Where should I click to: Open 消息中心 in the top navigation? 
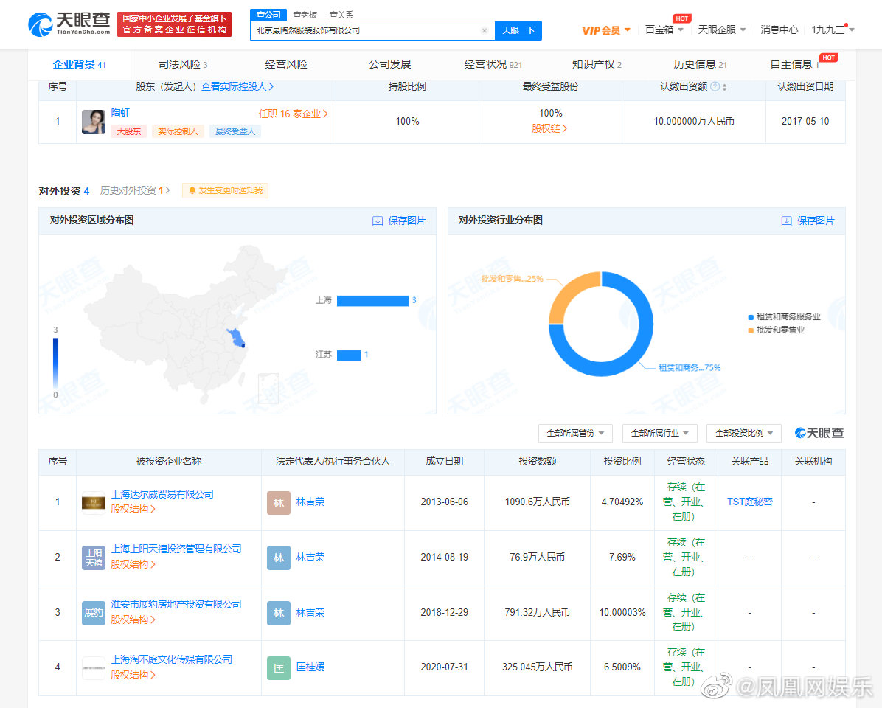tap(780, 30)
